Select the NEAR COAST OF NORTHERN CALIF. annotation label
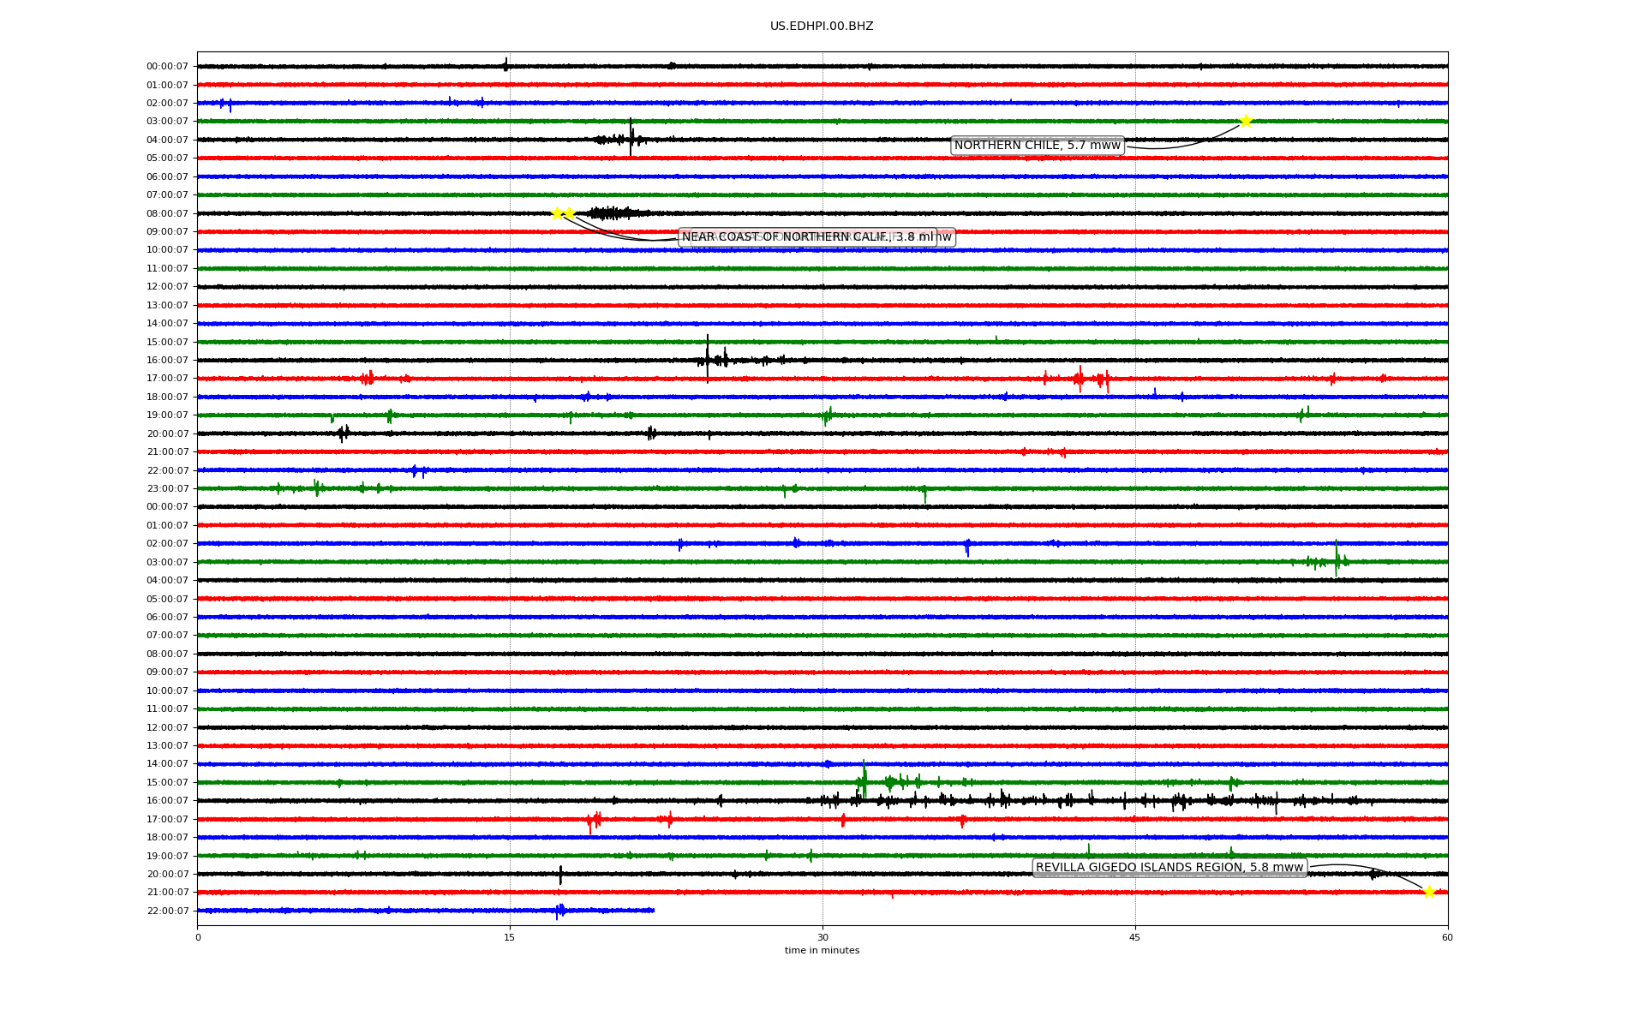This screenshot has width=1645, height=1028. pyautogui.click(x=808, y=237)
